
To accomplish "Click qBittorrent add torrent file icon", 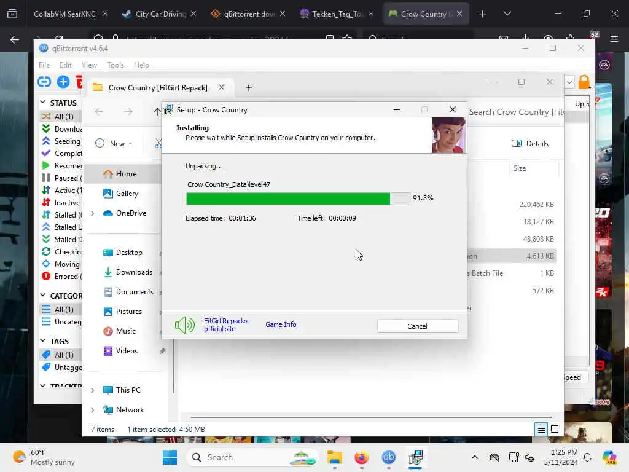I will tap(63, 82).
